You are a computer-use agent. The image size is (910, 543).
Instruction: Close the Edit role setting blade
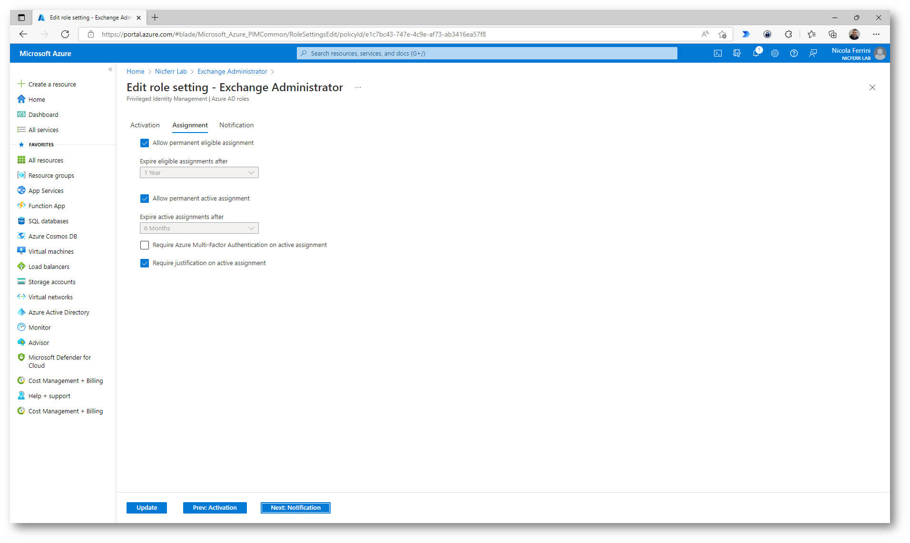(872, 87)
